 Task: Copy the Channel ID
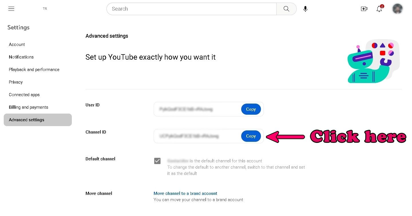tap(251, 136)
